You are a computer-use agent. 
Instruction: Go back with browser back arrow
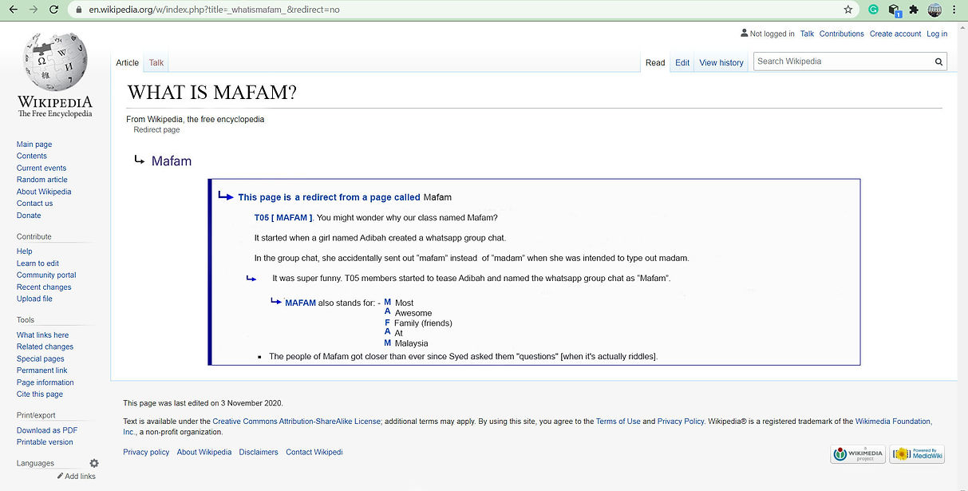pos(13,10)
